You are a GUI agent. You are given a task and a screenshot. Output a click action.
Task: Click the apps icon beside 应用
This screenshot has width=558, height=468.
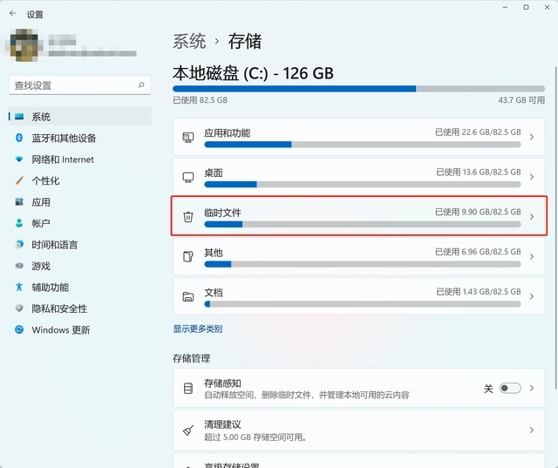tap(19, 202)
